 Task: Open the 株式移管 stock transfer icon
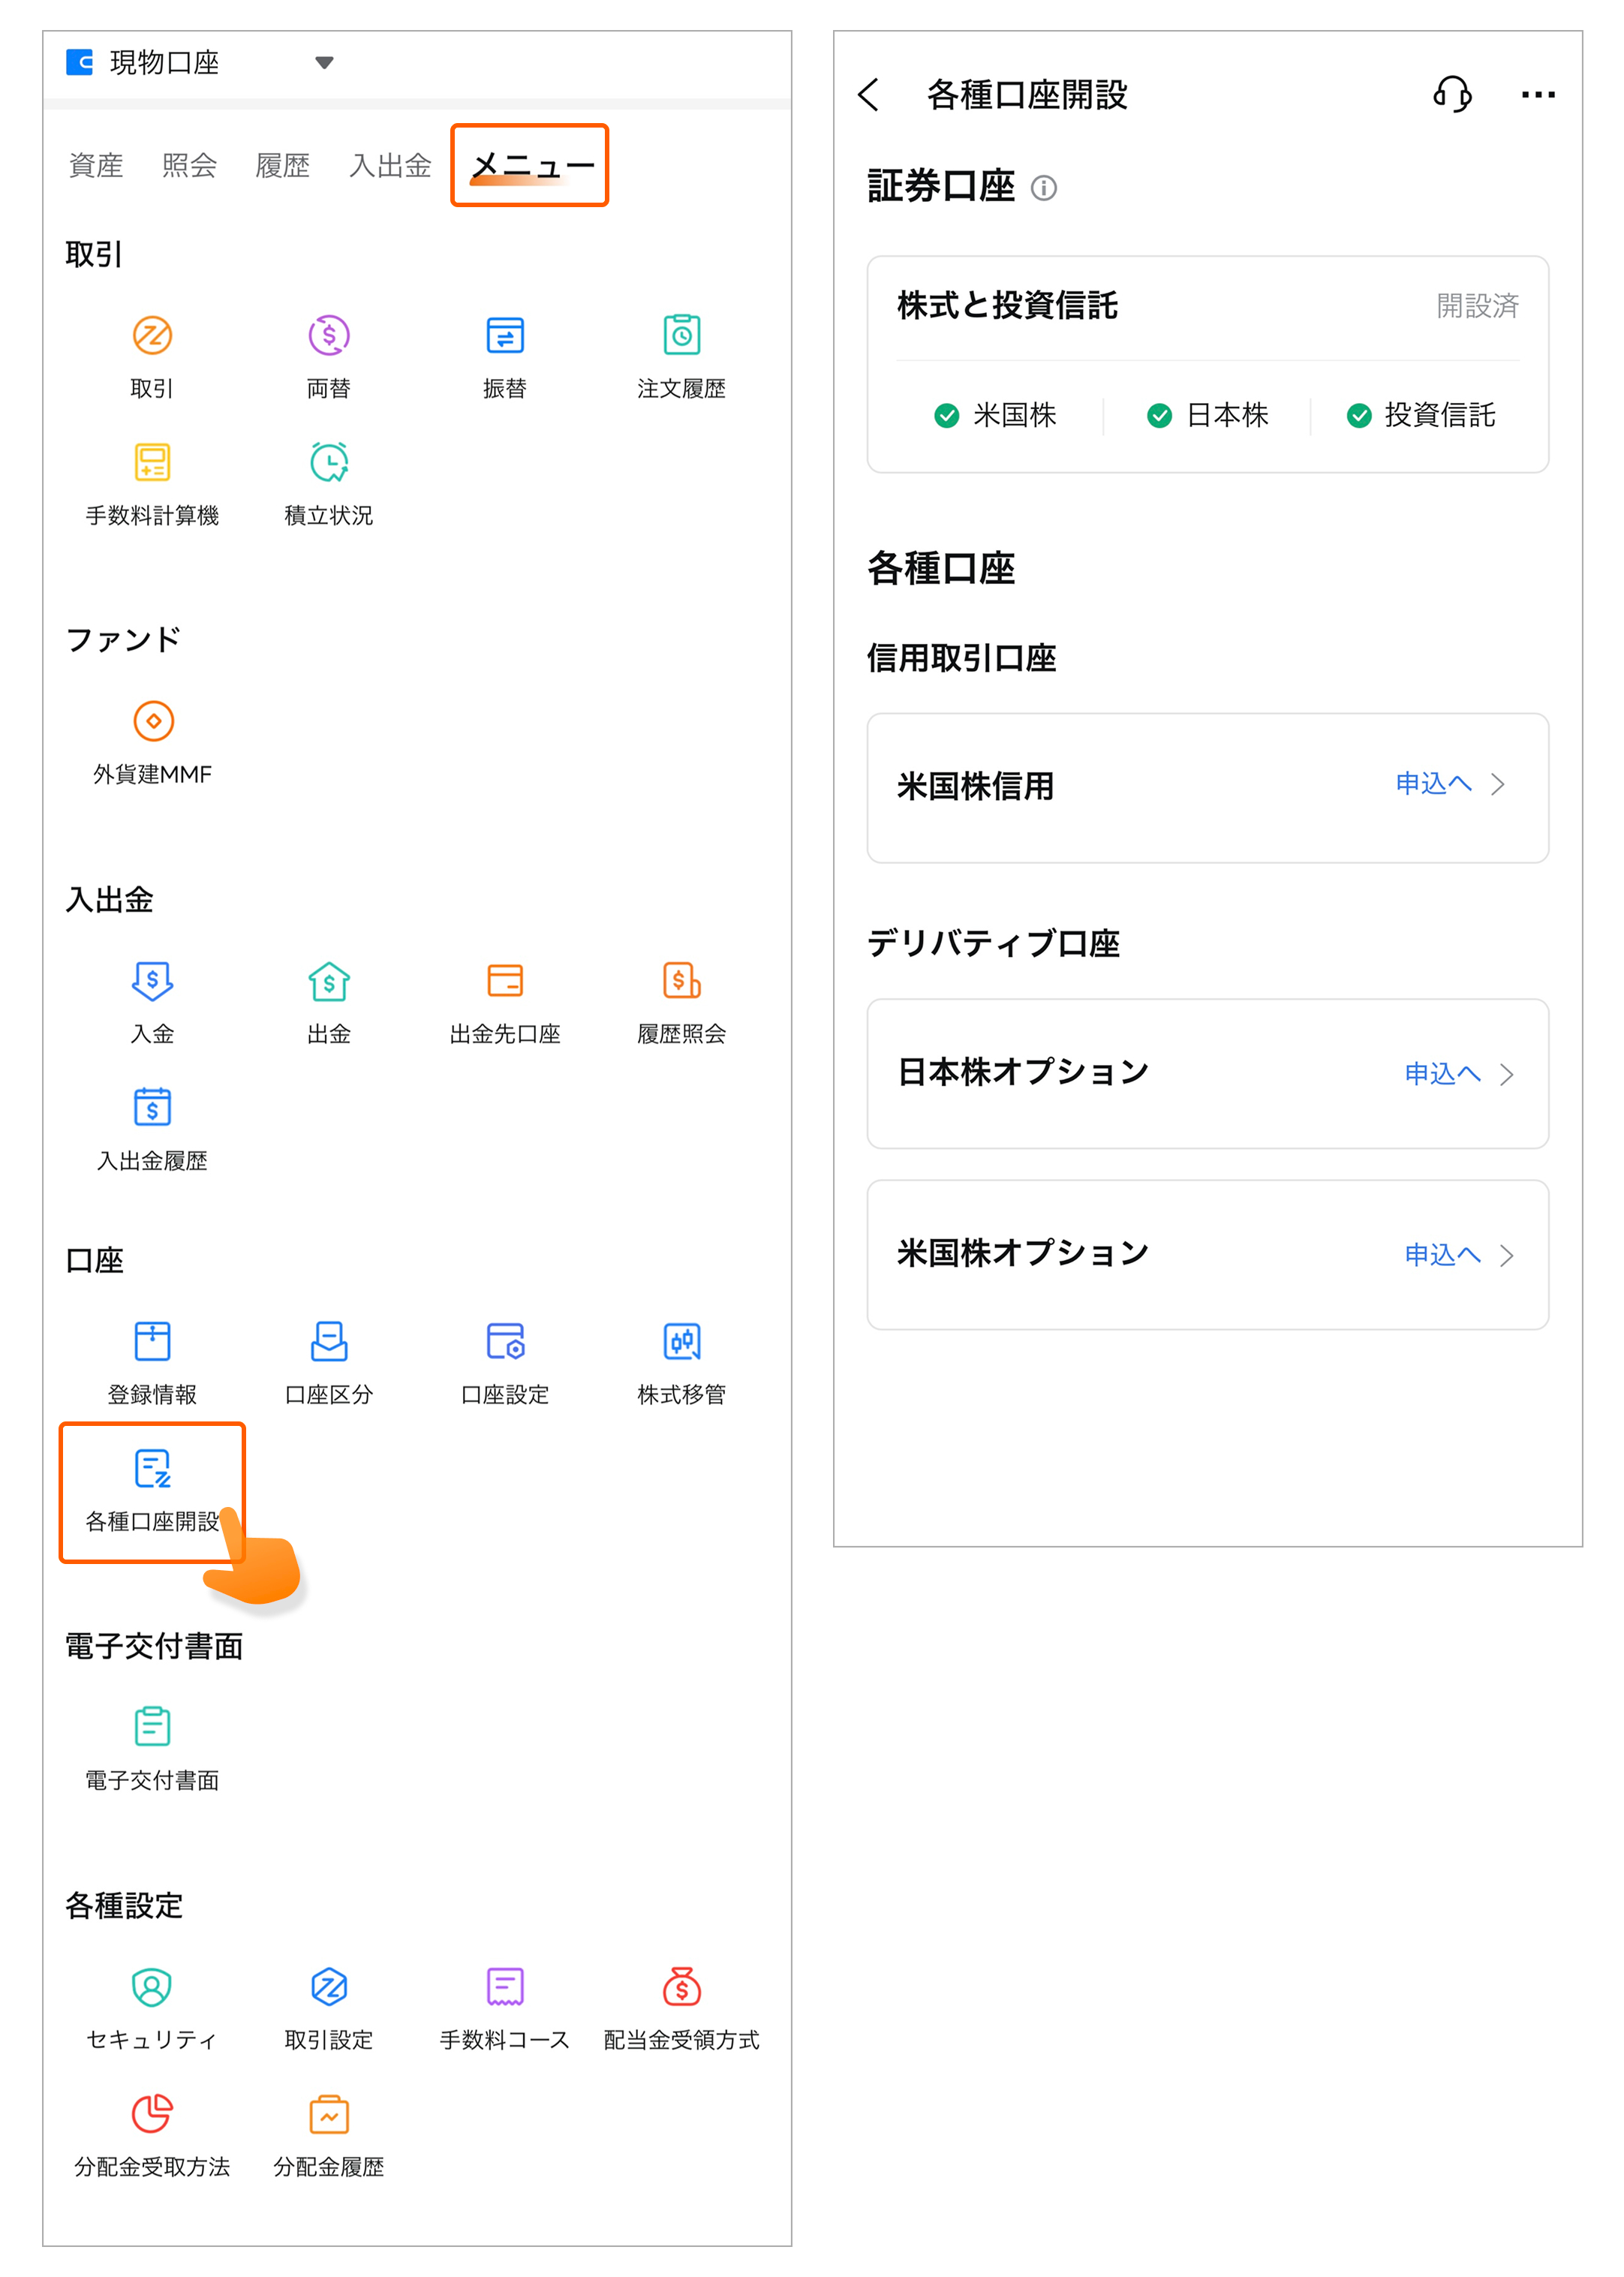pyautogui.click(x=681, y=1341)
